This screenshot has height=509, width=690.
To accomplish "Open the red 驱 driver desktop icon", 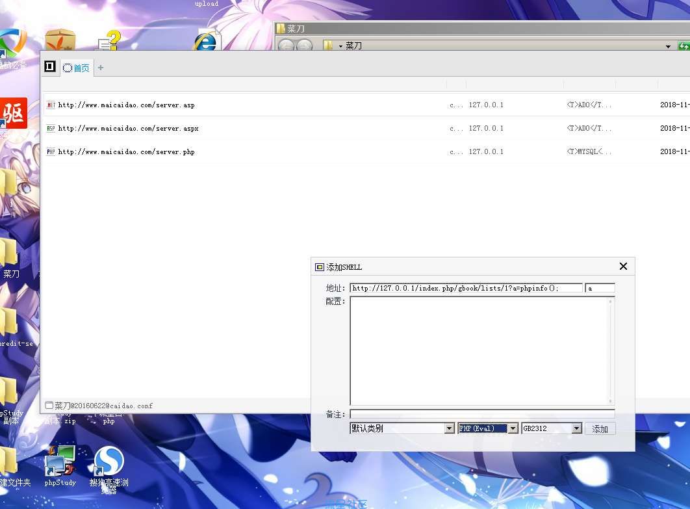I will tap(14, 113).
